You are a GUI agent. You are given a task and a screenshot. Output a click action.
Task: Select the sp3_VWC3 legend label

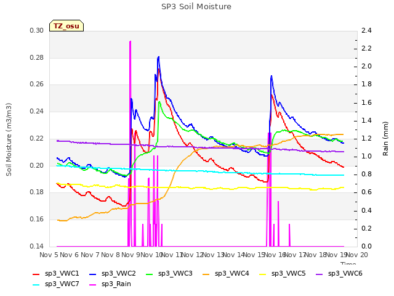pos(175,274)
